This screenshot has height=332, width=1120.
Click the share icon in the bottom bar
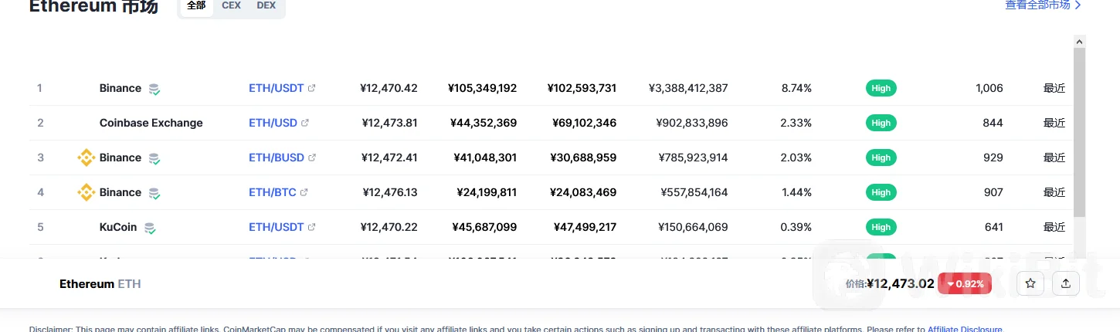click(x=1066, y=283)
